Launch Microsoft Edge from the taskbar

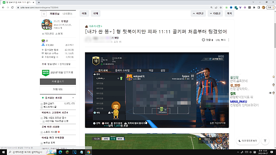pyautogui.click(x=60, y=152)
